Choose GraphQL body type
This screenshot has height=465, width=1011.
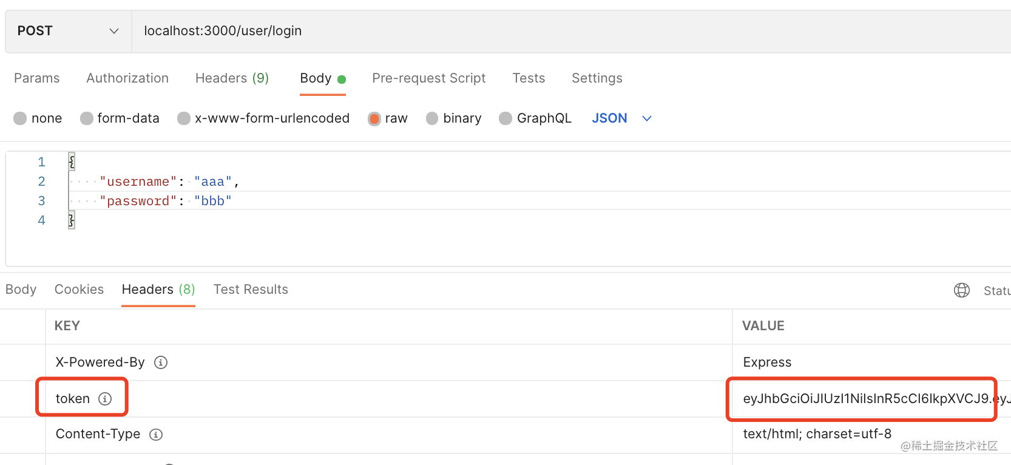[x=505, y=118]
